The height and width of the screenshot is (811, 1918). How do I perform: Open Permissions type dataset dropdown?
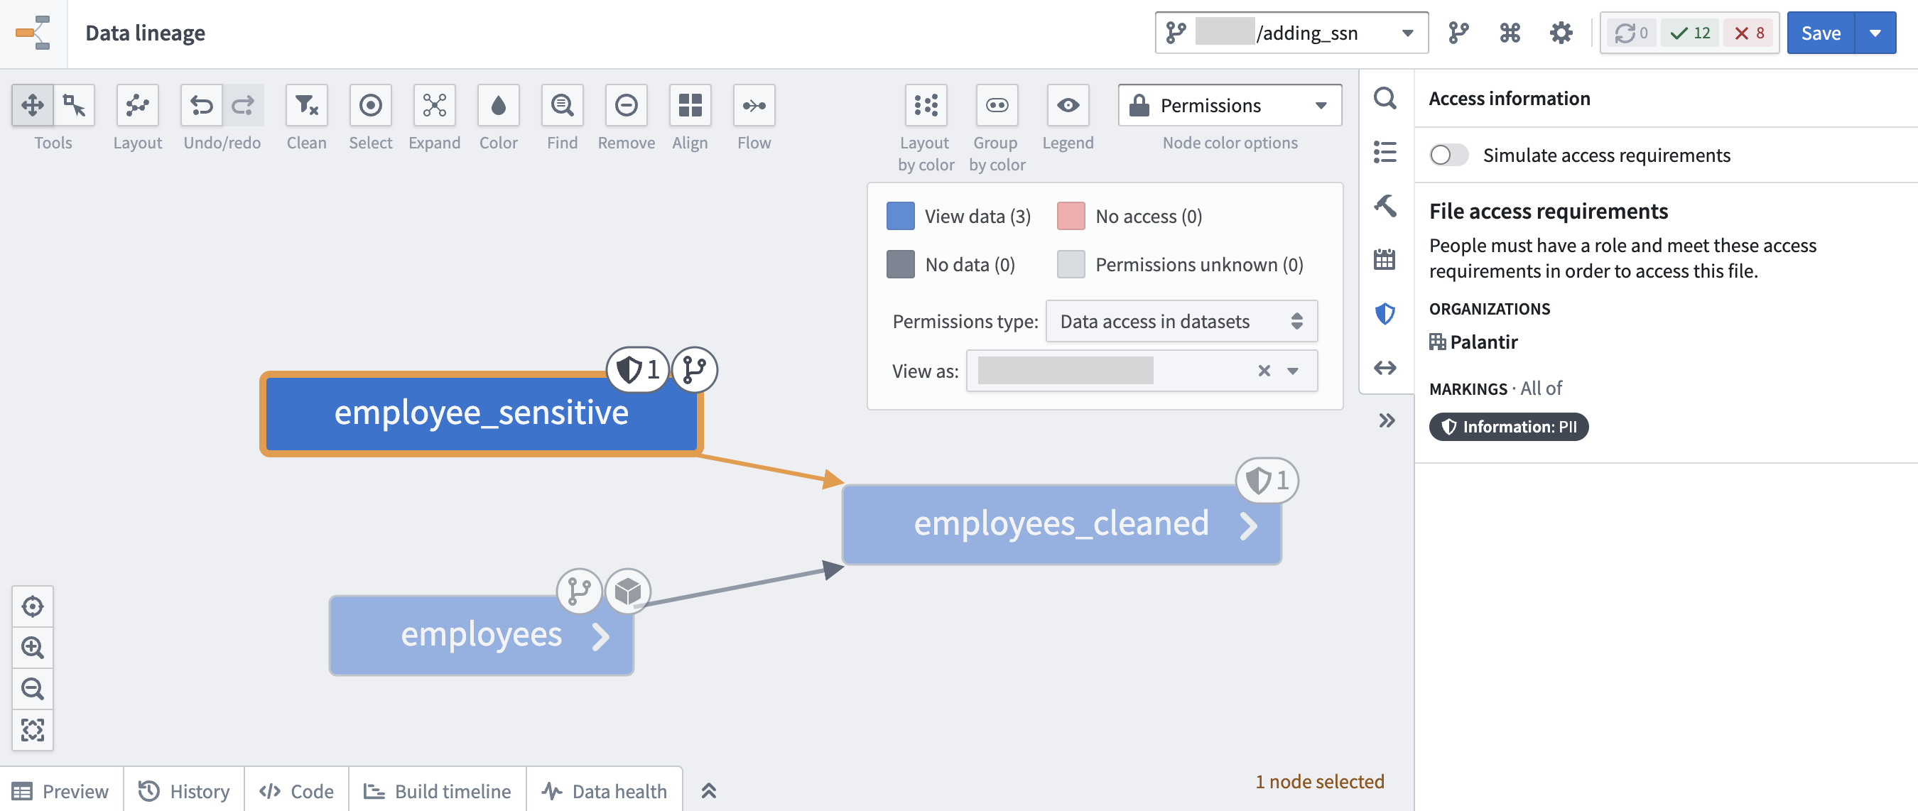coord(1181,321)
